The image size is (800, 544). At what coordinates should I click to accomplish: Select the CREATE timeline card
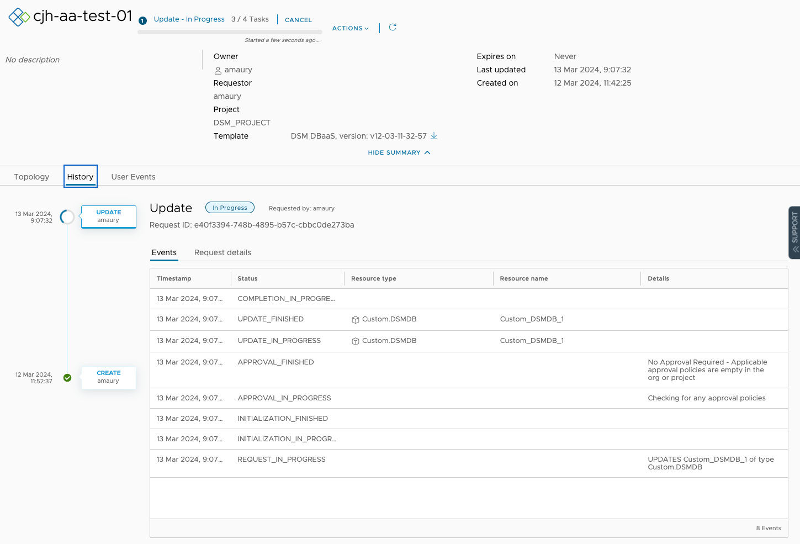click(x=109, y=377)
